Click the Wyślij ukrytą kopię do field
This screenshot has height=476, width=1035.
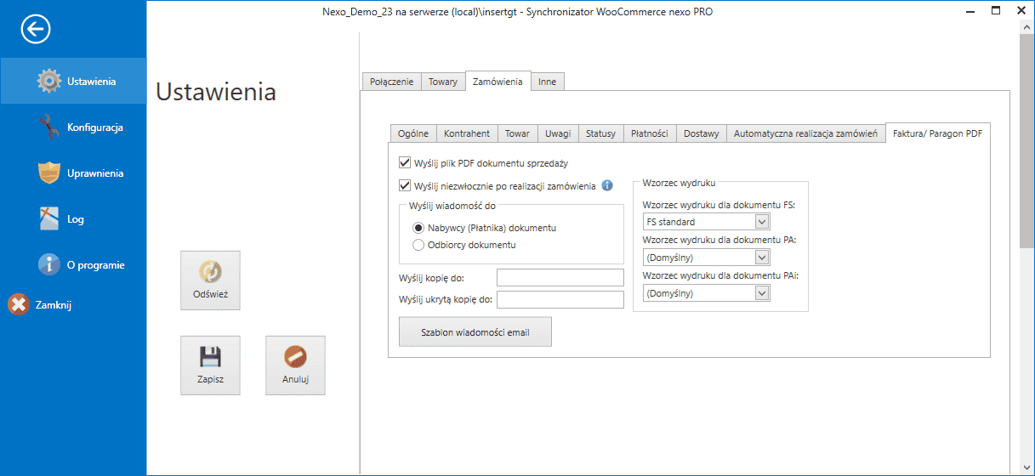pyautogui.click(x=560, y=299)
